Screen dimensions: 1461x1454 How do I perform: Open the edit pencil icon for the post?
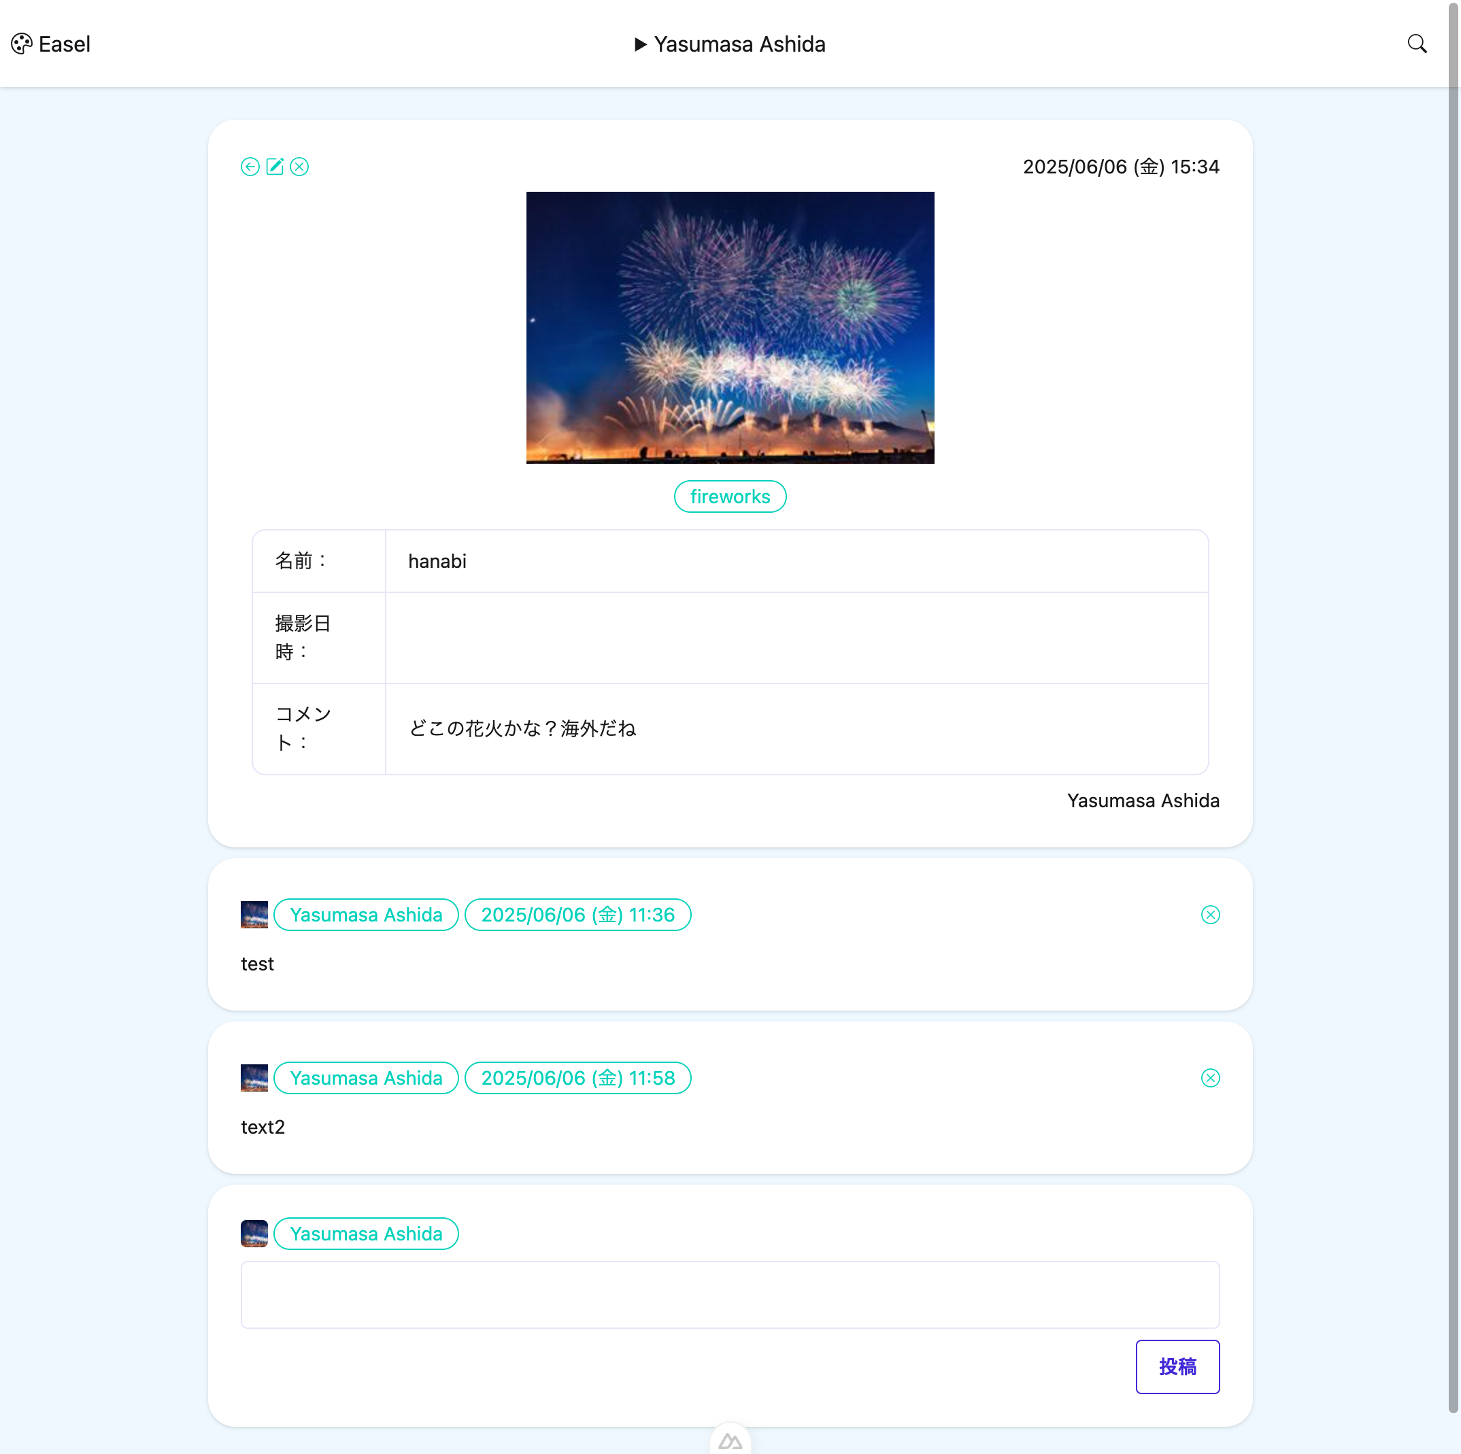(275, 167)
